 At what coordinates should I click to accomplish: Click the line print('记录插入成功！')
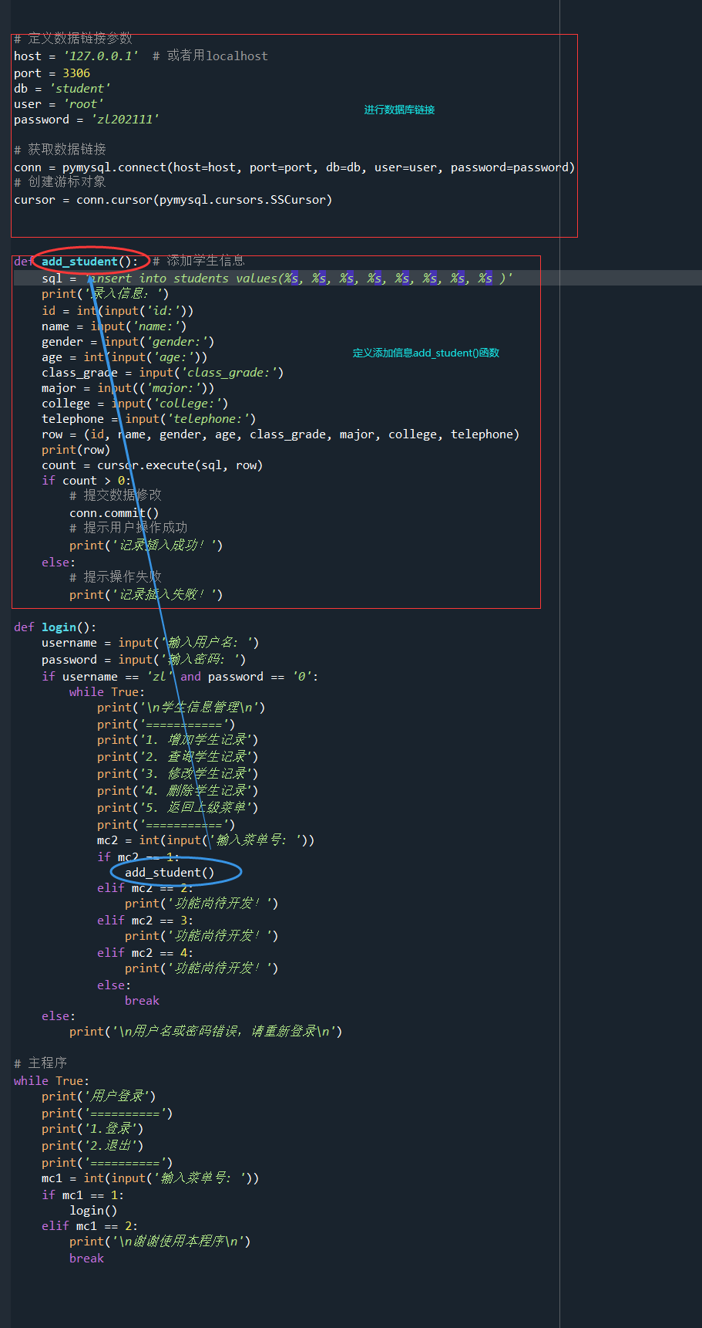point(146,546)
